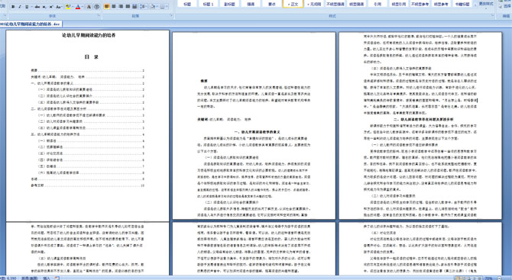Apply yellow text highlight color
This screenshot has height=280, width=512.
coord(68,7)
